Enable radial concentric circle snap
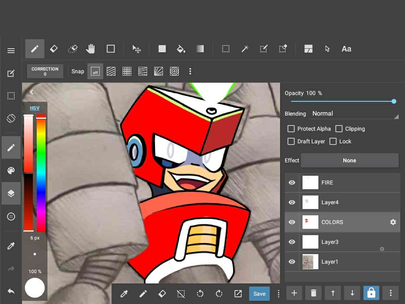 (x=174, y=71)
